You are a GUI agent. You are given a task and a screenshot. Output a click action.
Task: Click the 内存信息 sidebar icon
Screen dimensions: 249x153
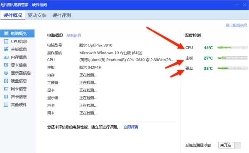pos(6,57)
